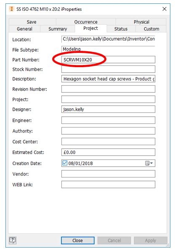Select the Occurrence tab

pyautogui.click(x=86, y=22)
